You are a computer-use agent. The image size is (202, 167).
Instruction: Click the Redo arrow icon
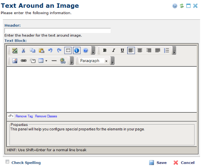pyautogui.click(x=59, y=51)
